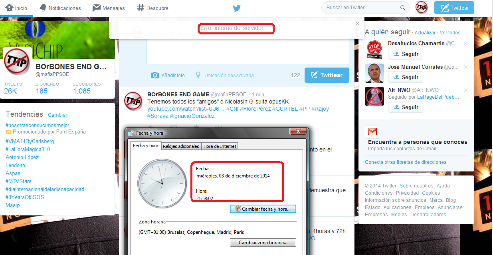The width and height of the screenshot is (493, 255).
Task: Click the Gmail envelope icon
Action: pyautogui.click(x=372, y=132)
